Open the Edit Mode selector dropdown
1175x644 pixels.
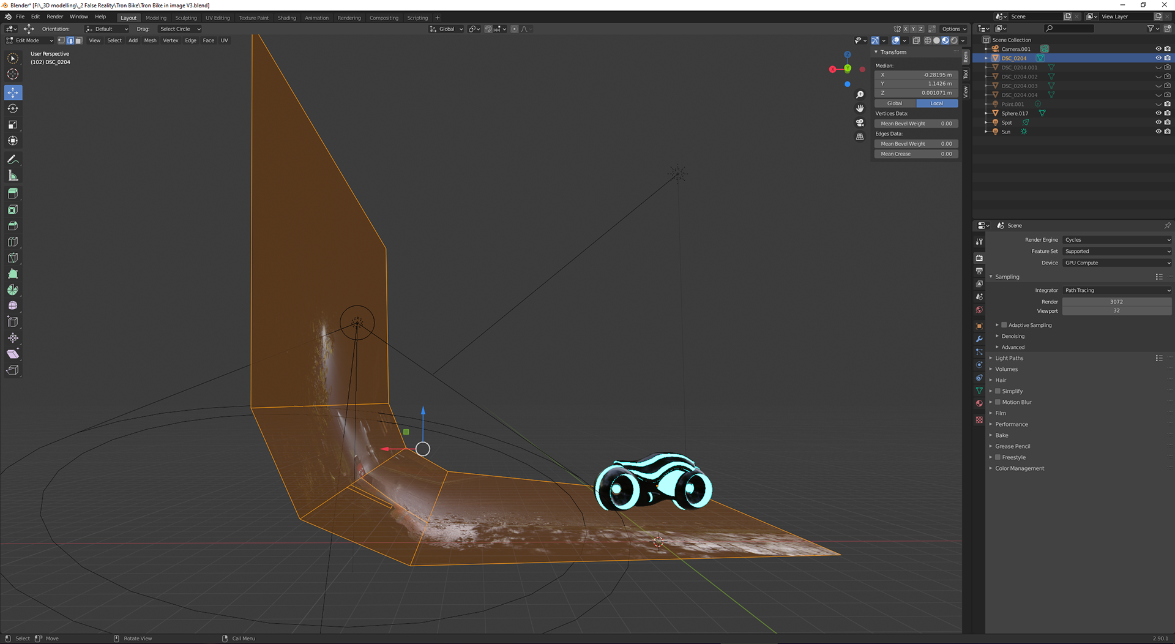(30, 40)
